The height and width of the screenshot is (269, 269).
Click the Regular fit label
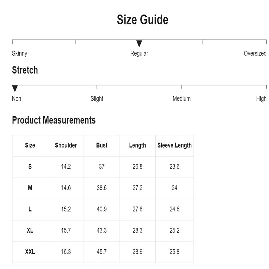[139, 53]
